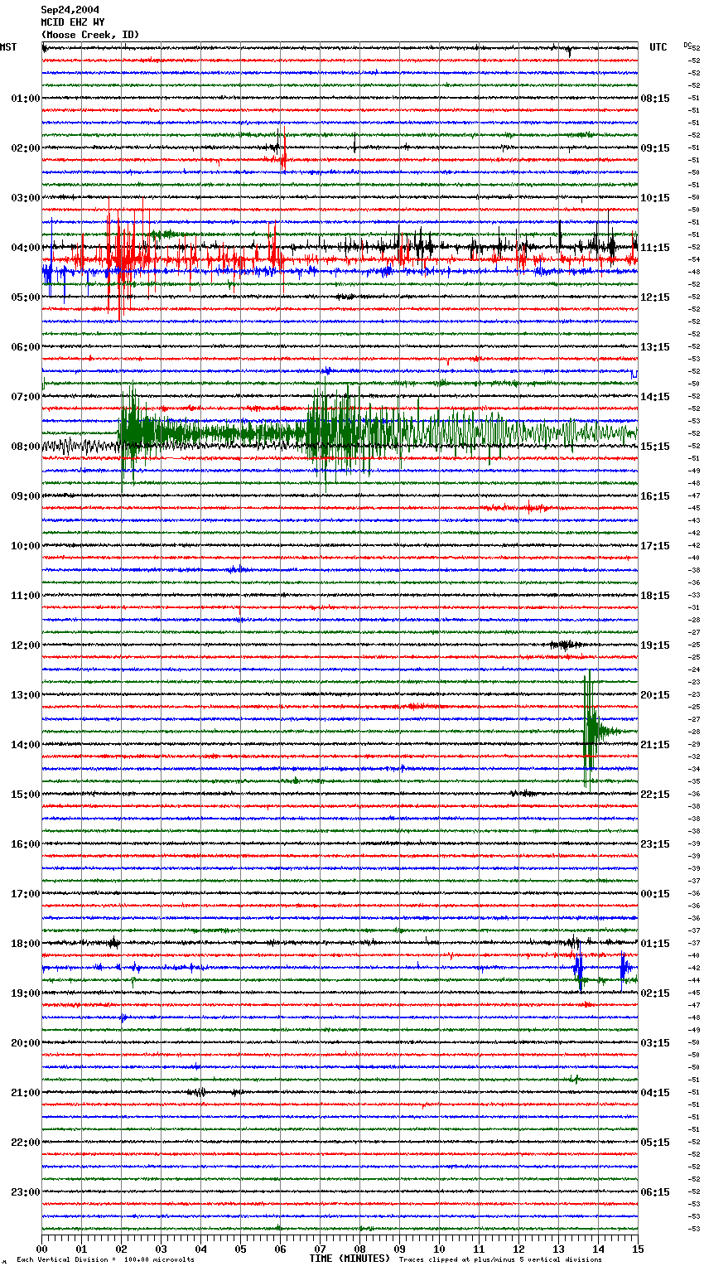Select the 14:00 MST time label
Screen dimensions: 704x1271
(26, 745)
